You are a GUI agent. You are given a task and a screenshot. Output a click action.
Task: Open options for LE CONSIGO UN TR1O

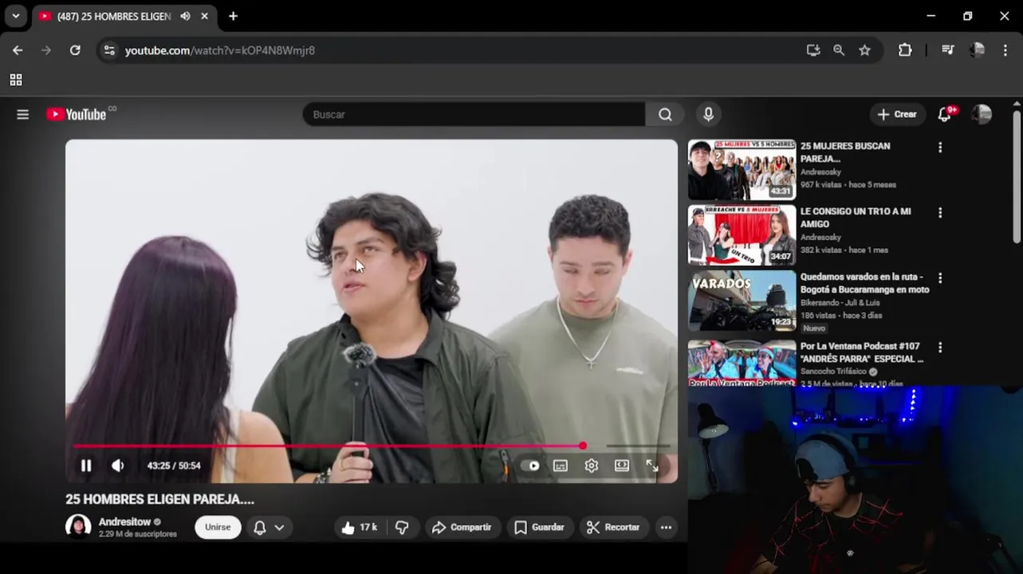pos(940,213)
